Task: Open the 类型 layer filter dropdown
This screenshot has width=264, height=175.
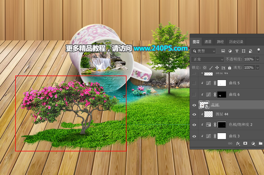Action: click(x=204, y=51)
